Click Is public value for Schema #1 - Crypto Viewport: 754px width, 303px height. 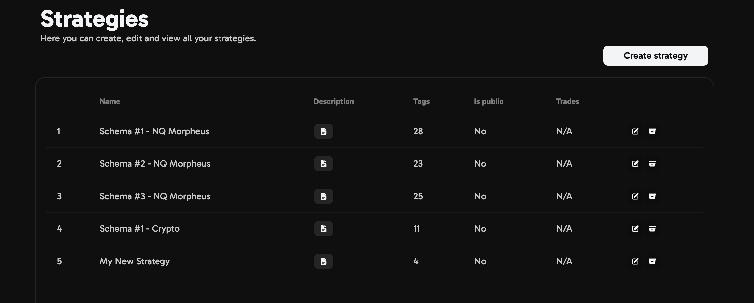[480, 229]
